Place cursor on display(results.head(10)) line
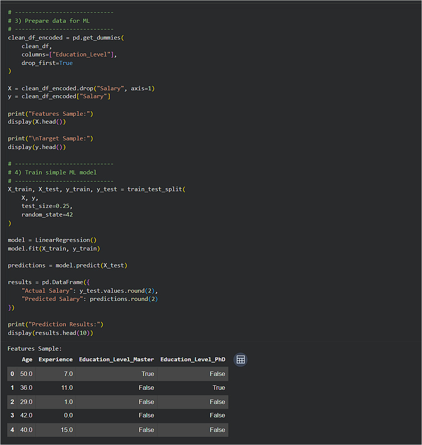 click(x=51, y=333)
